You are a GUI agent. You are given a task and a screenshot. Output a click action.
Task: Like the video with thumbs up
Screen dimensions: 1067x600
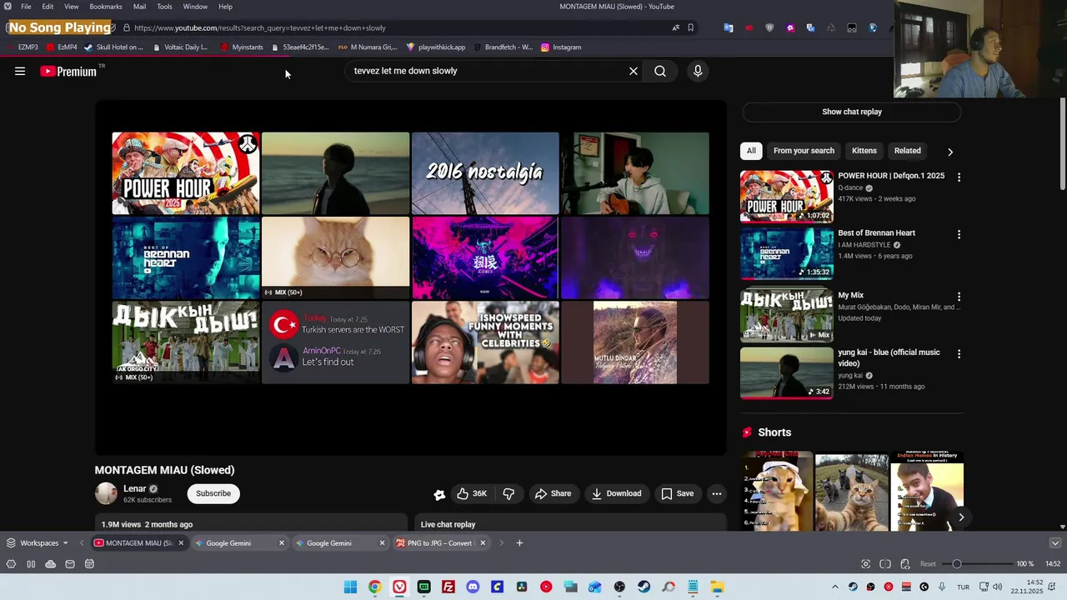472,493
